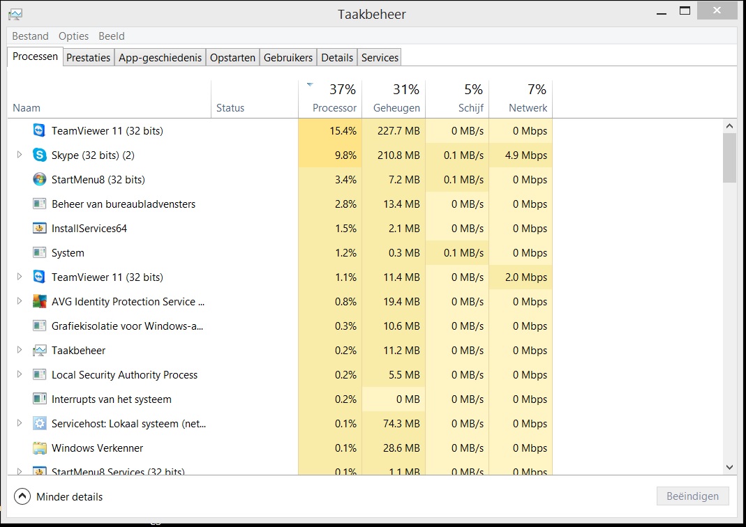Click the 13.4 MB memory value

401,204
